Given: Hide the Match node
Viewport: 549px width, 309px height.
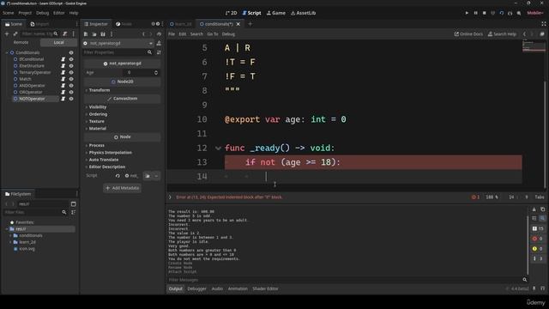Looking at the screenshot, I should click(71, 79).
